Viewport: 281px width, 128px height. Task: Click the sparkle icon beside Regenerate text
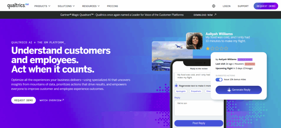(x=176, y=85)
